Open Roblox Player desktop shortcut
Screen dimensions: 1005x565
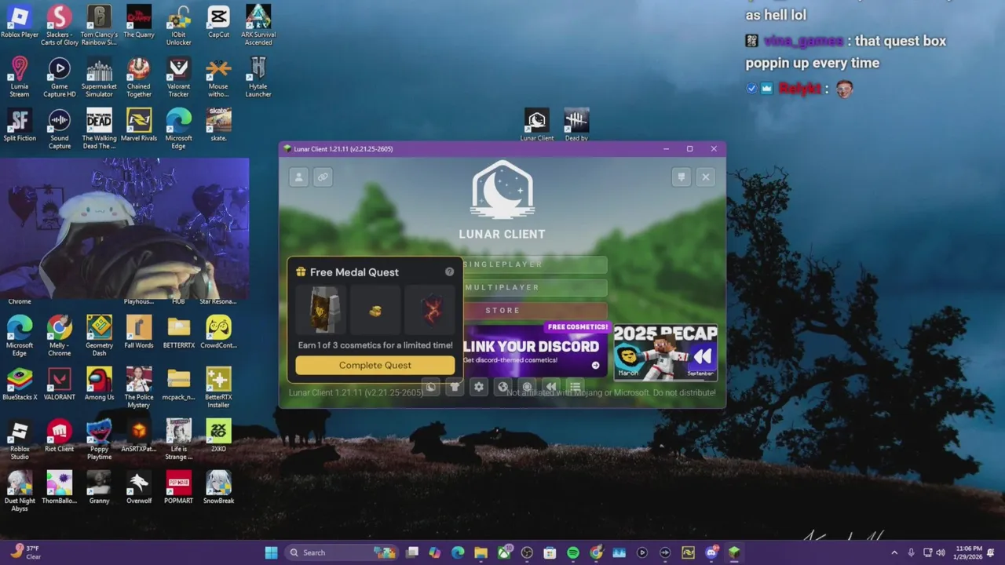[x=20, y=22]
